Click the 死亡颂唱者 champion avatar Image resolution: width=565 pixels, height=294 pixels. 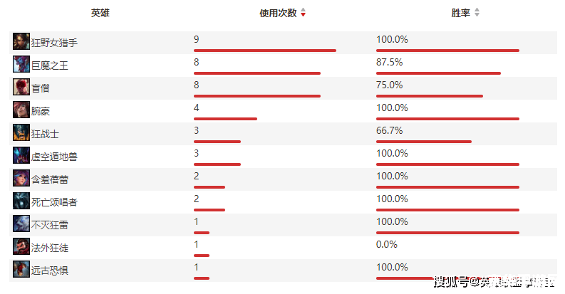21,201
